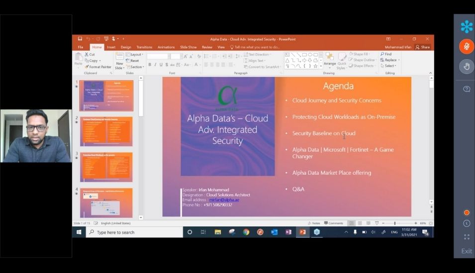Viewport: 475px width, 273px height.
Task: Switch to the Design tab
Action: point(126,47)
